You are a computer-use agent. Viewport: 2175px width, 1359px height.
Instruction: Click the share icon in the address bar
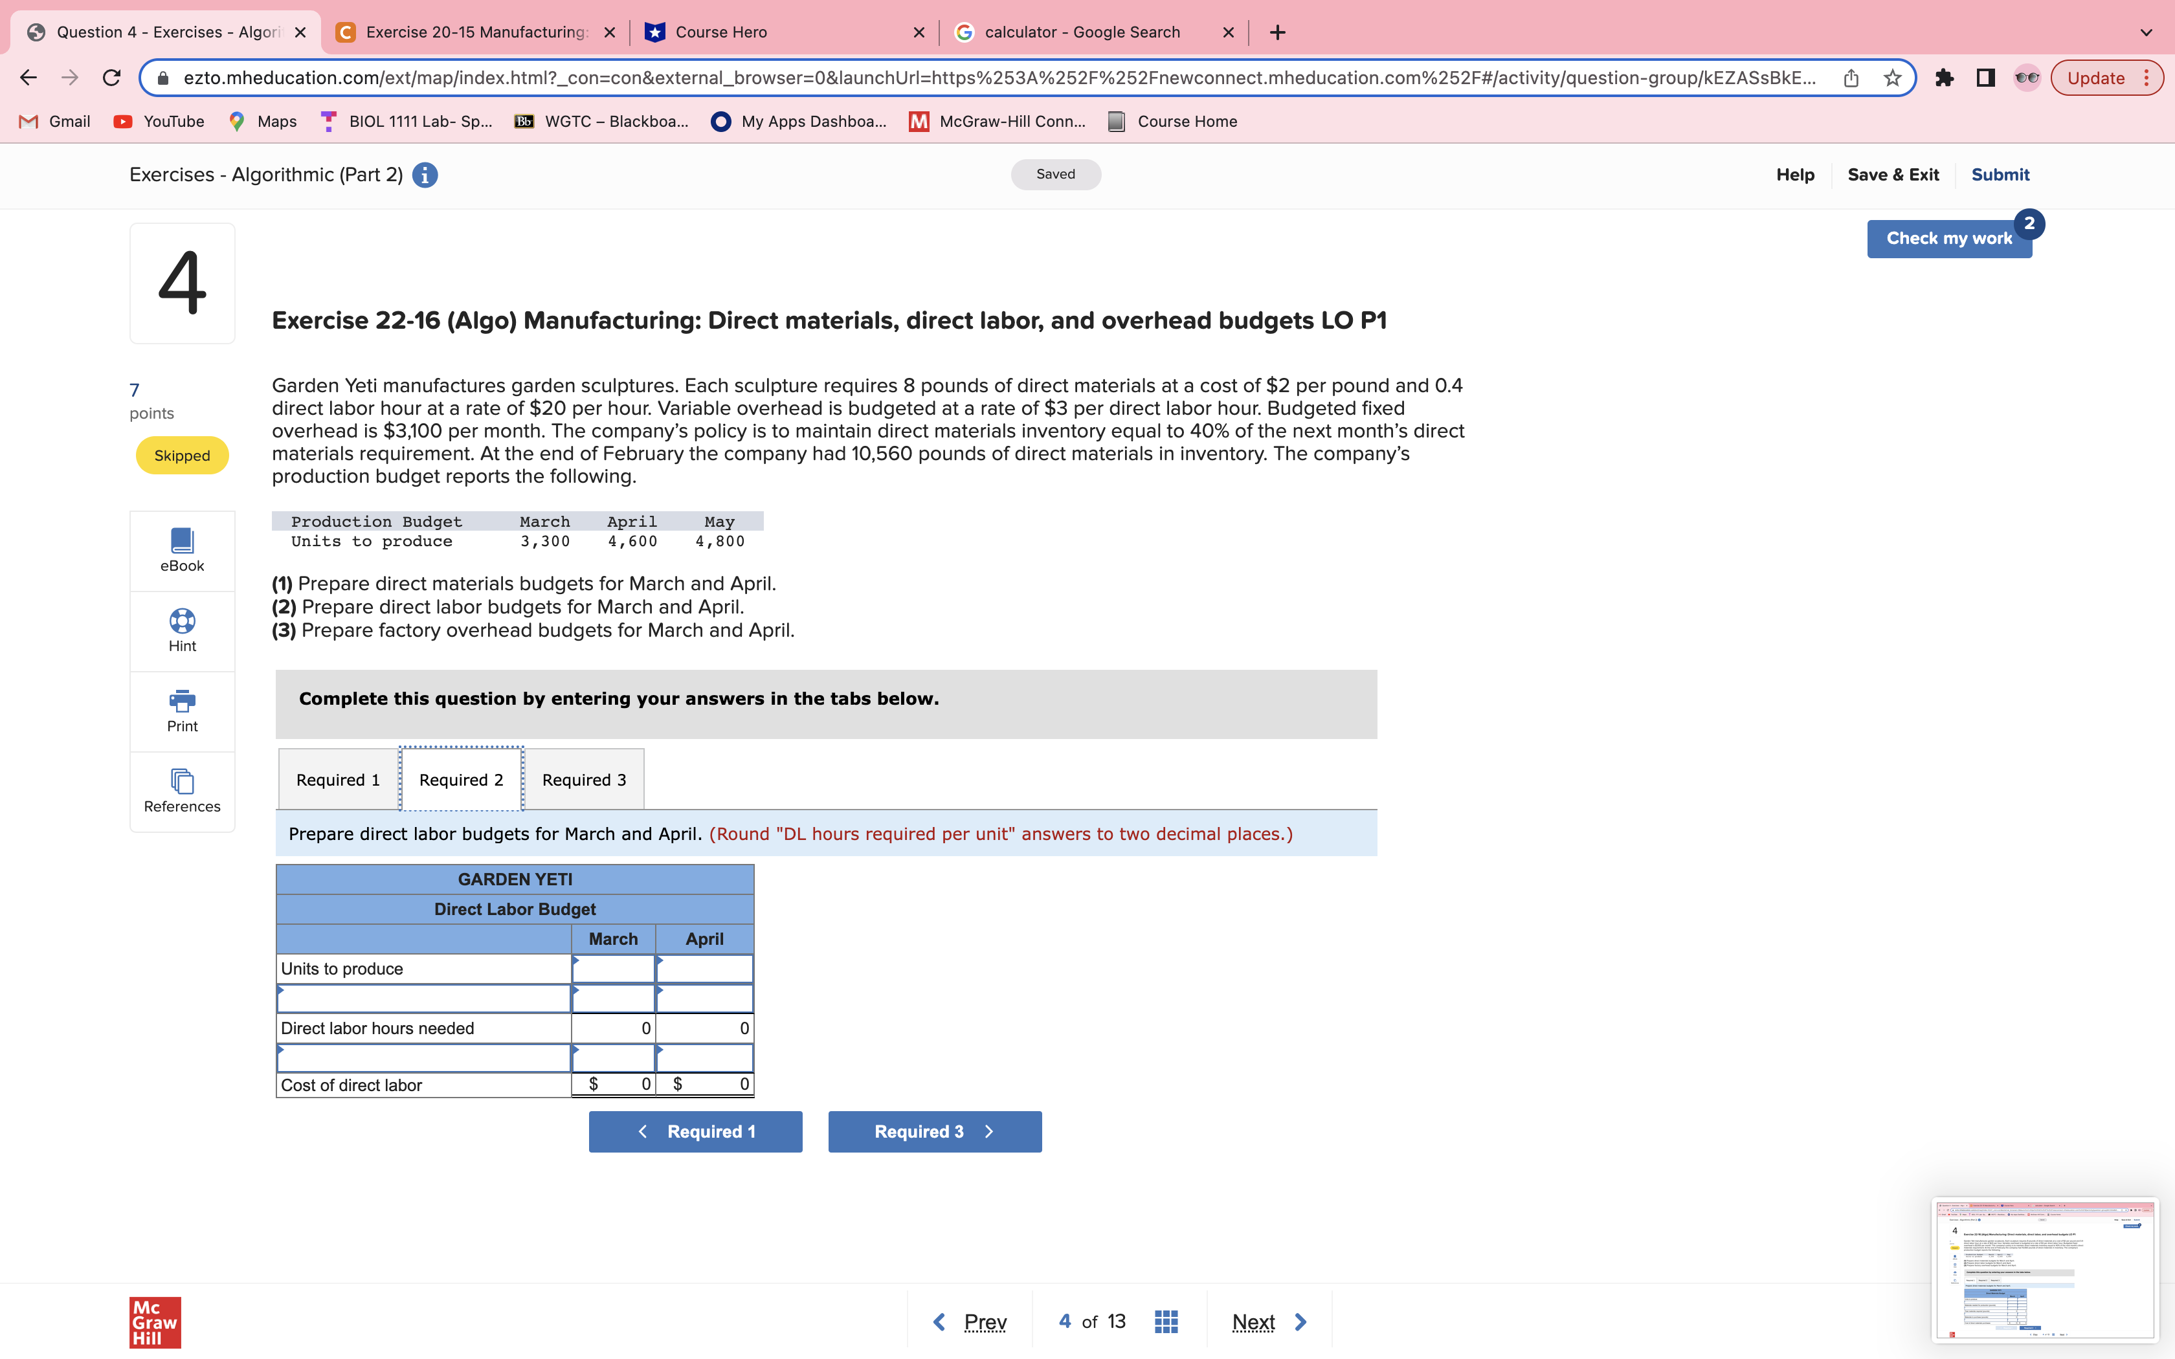pyautogui.click(x=1851, y=77)
